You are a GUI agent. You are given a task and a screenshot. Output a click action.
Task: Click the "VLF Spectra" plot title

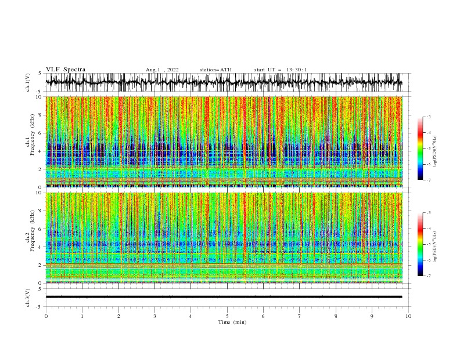[66, 70]
